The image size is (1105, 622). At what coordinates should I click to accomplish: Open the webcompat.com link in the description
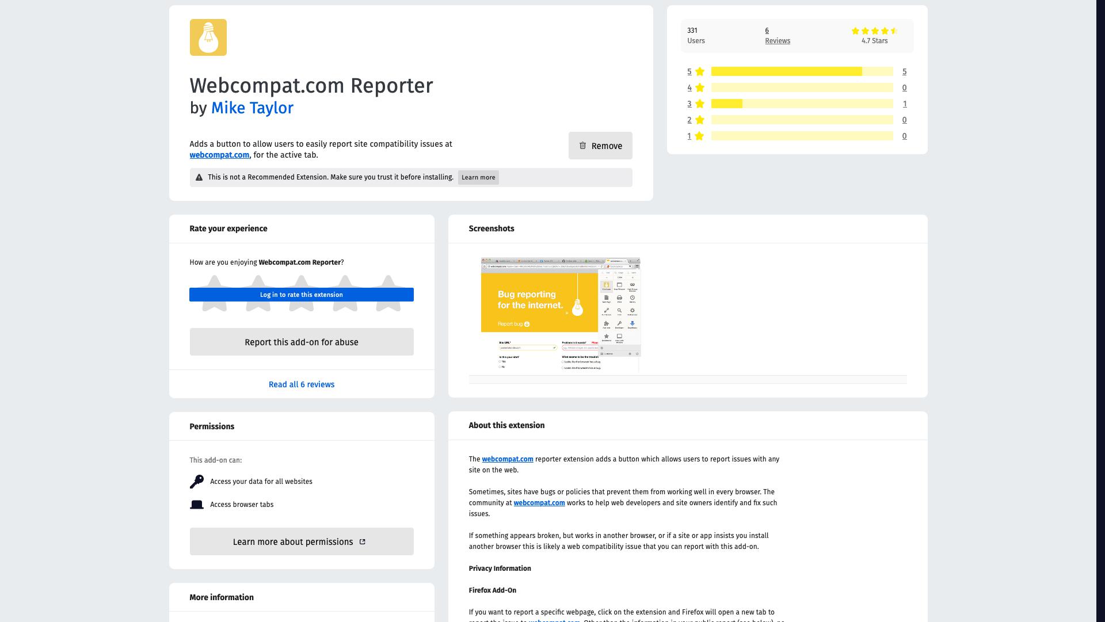click(219, 155)
